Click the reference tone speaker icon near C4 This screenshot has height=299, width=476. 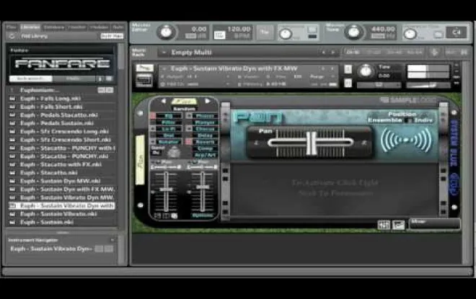coord(438,35)
